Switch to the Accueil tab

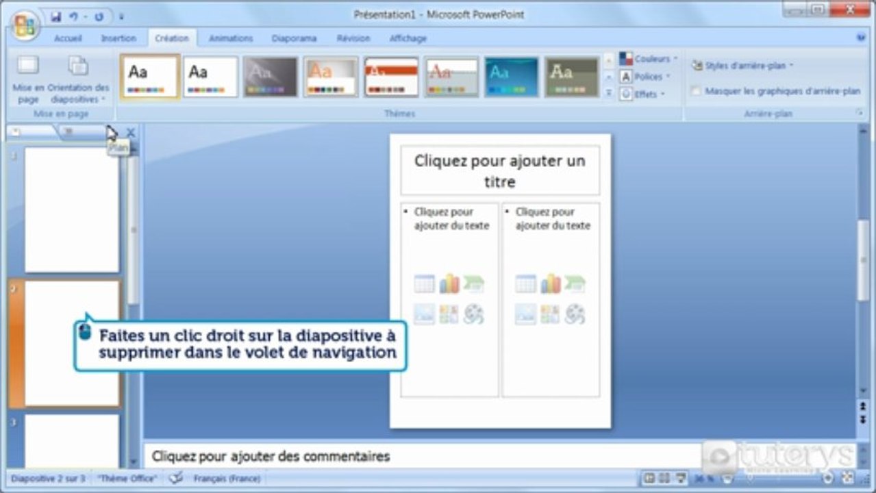[x=68, y=38]
